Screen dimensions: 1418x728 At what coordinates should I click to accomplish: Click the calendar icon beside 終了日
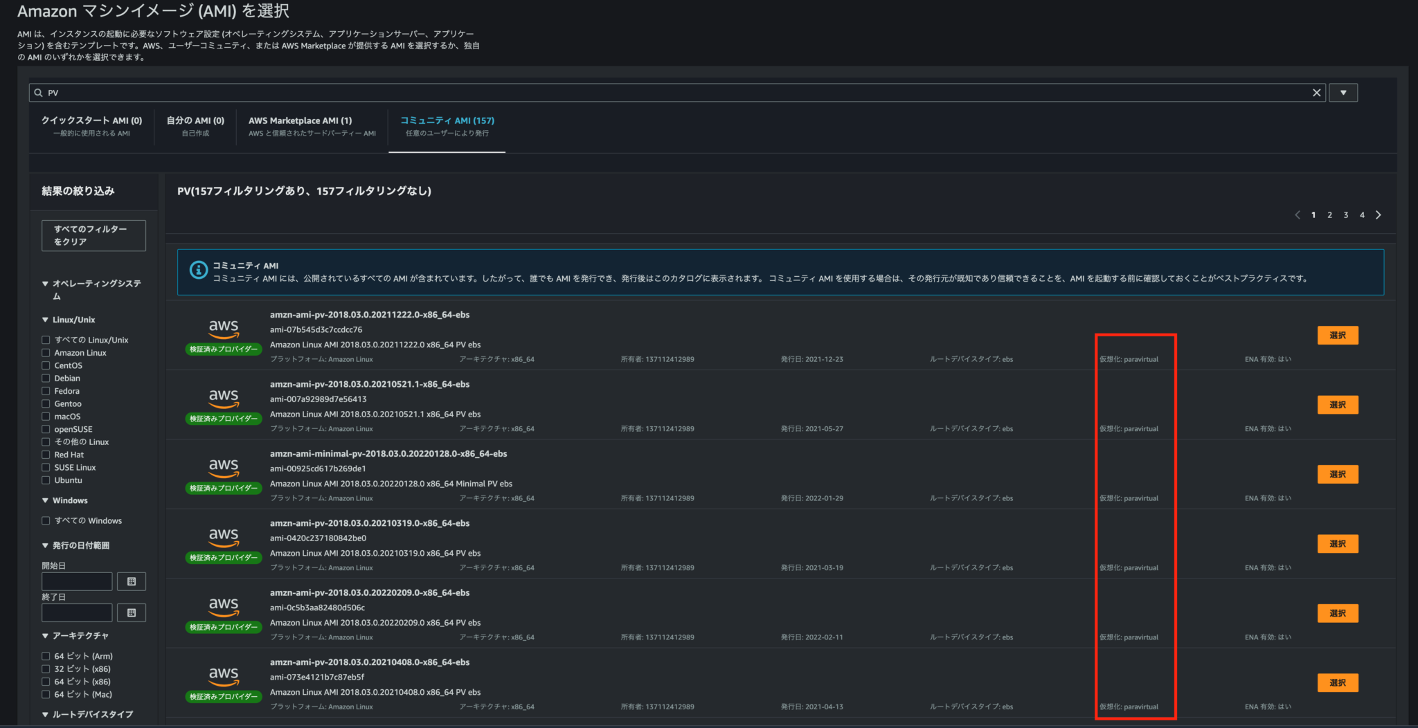131,612
